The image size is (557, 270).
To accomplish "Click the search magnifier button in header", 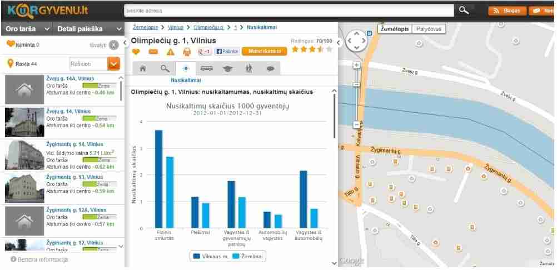I will pos(464,10).
